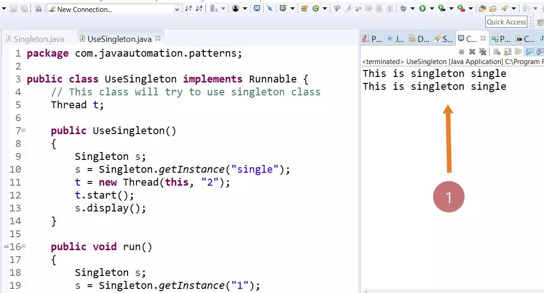Click the Quick Access button
Viewport: 544px width, 293px height.
coord(506,21)
